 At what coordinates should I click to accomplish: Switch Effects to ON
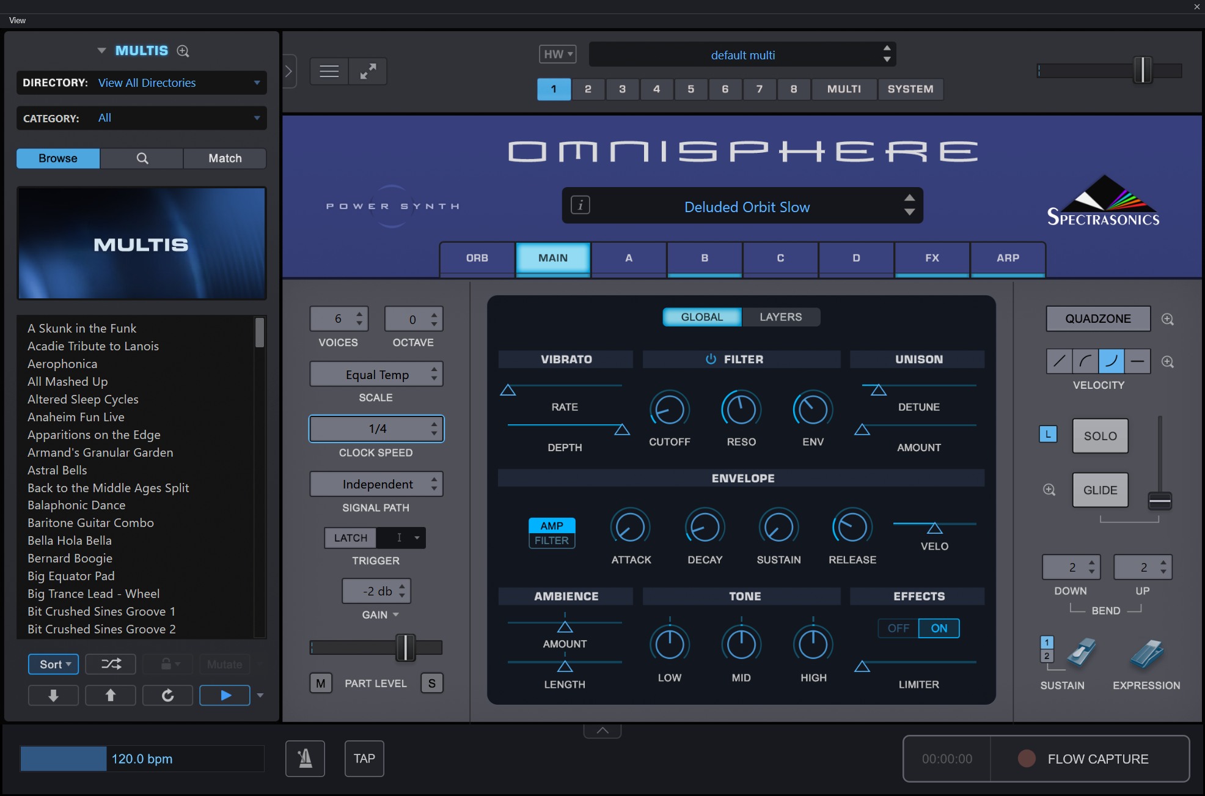pyautogui.click(x=939, y=628)
